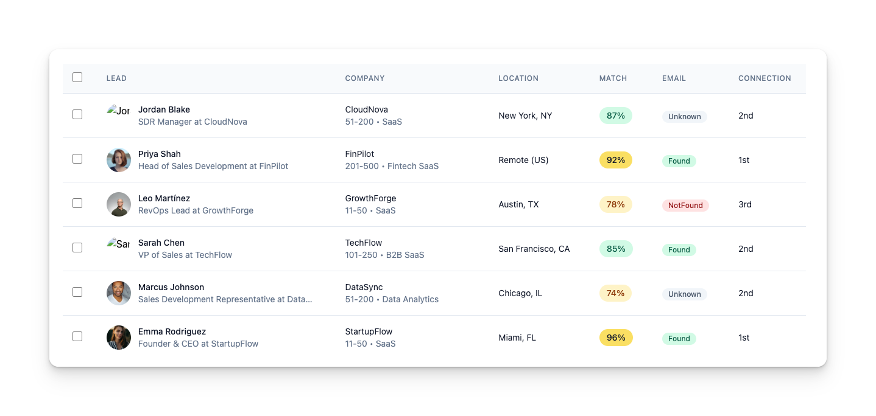Image resolution: width=876 pixels, height=416 pixels.
Task: Select Emma Rodriguez with her checkbox
Action: [x=77, y=336]
